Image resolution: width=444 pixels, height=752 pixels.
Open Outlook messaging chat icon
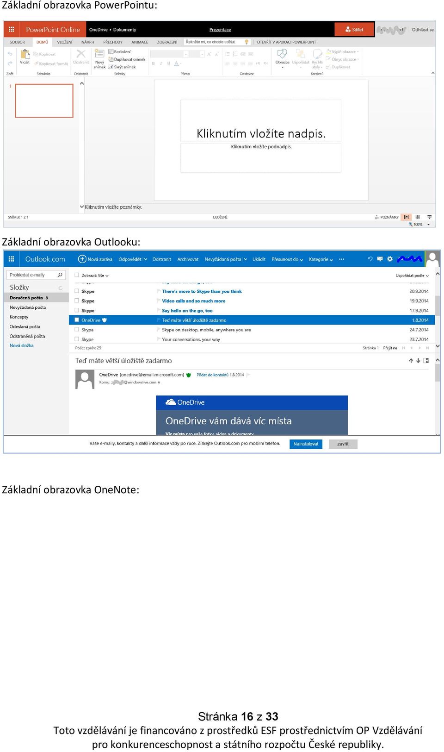[380, 259]
